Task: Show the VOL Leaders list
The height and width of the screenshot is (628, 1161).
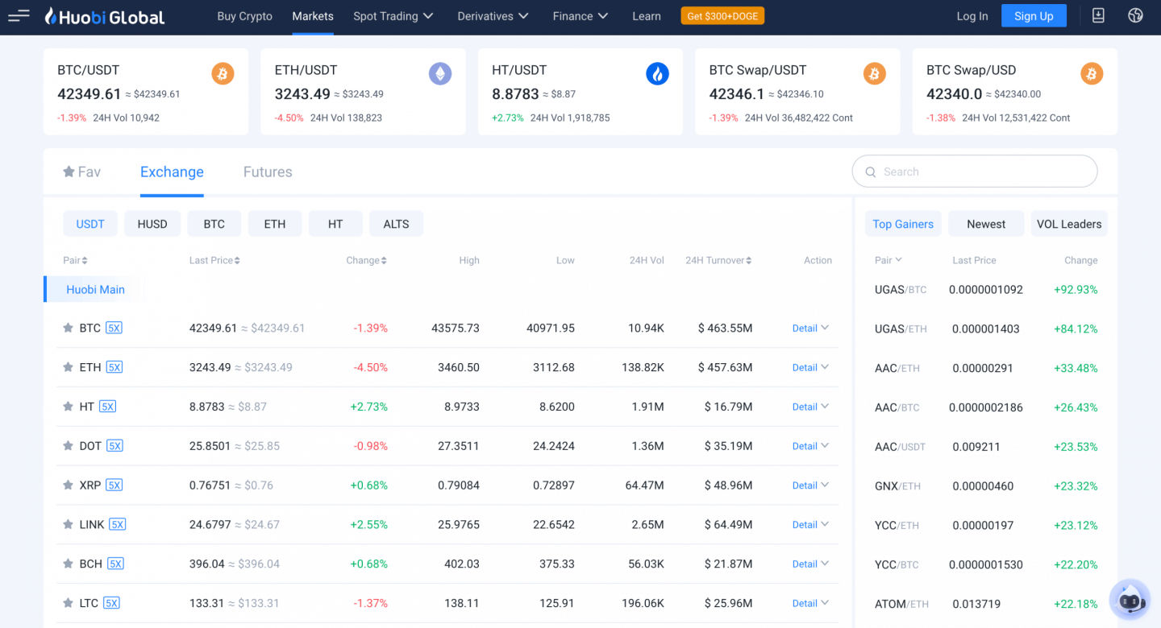Action: 1069,224
